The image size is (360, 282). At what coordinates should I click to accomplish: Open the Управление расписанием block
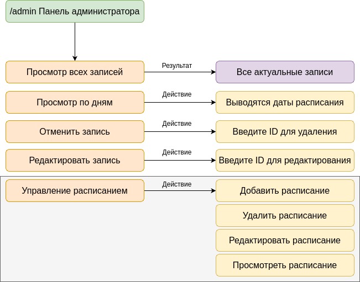pos(75,190)
